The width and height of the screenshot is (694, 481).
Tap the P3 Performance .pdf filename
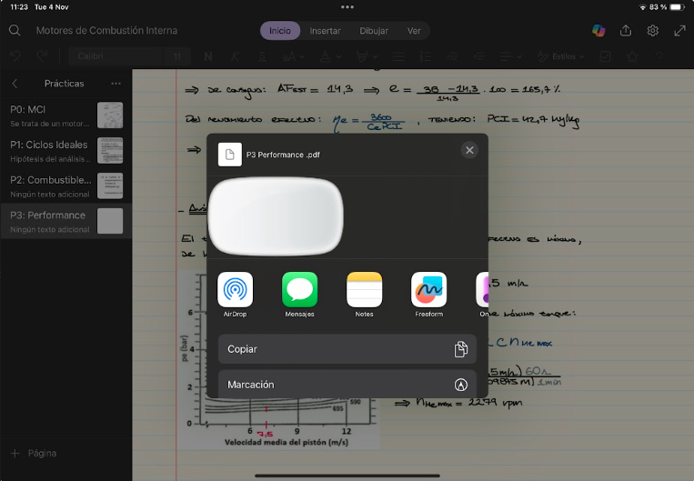coord(283,155)
